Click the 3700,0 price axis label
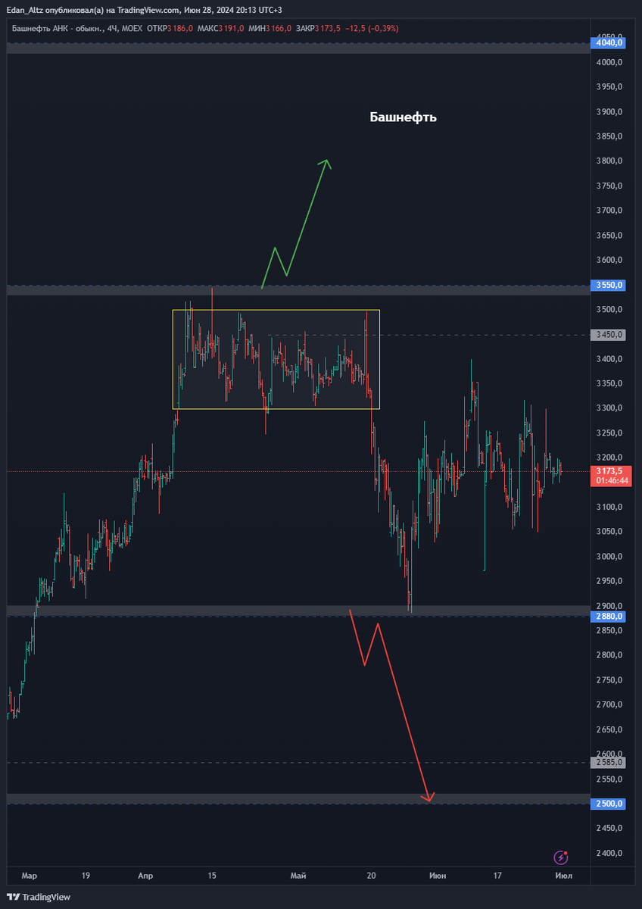The height and width of the screenshot is (909, 642). (609, 210)
